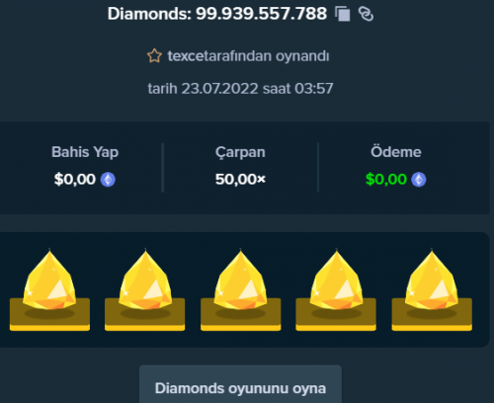Screen dimensions: 494x403
Task: Click the Ödeme label
Action: coord(396,152)
